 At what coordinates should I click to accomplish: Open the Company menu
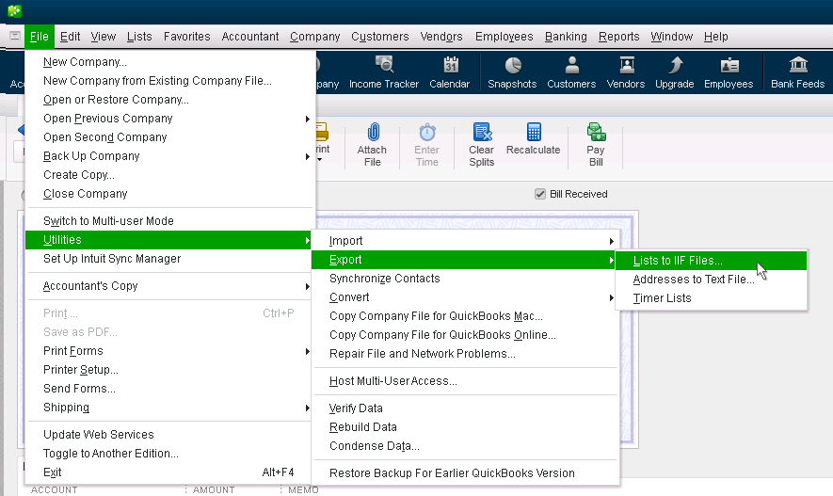[315, 37]
